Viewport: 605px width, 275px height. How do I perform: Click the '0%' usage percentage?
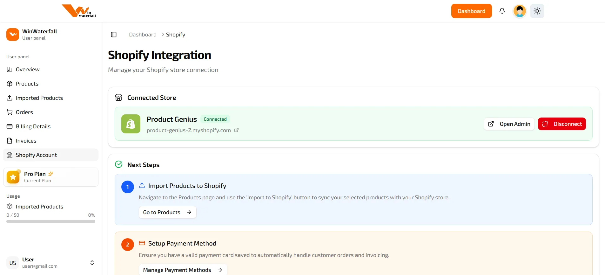(91, 215)
